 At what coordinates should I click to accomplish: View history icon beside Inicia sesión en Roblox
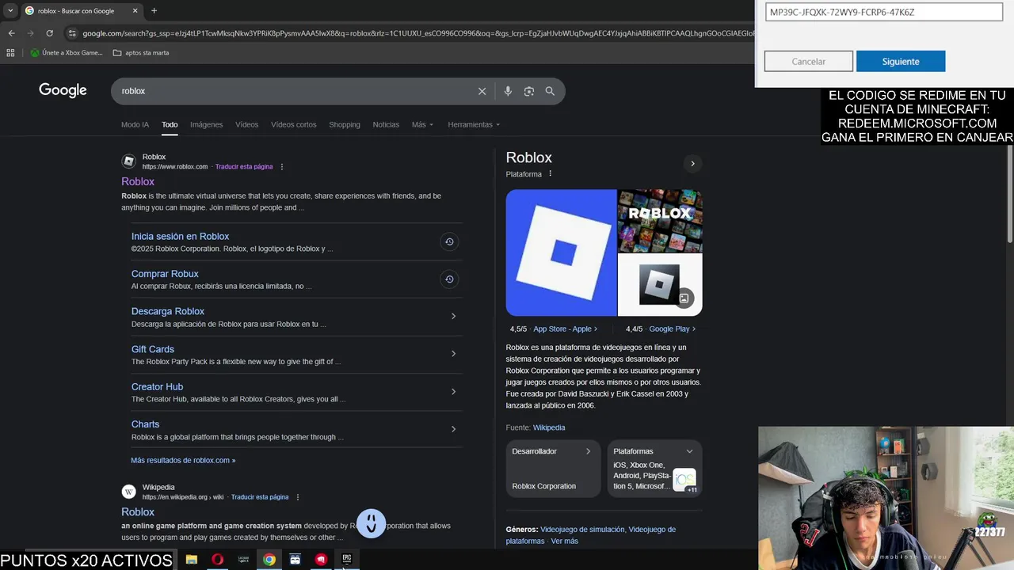click(449, 241)
